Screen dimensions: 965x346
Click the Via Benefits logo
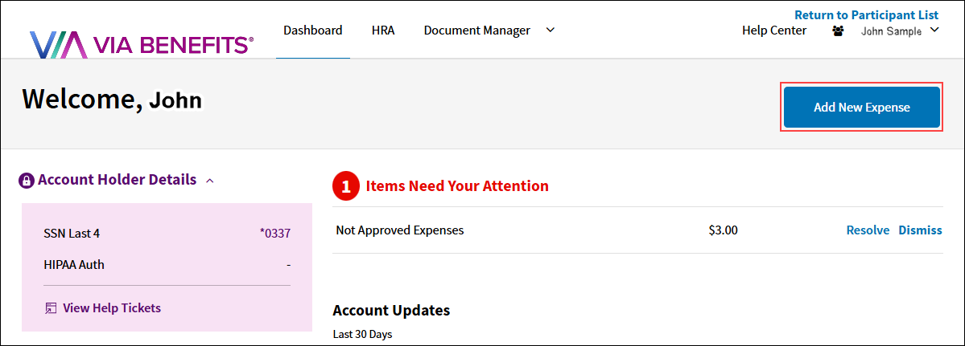point(141,44)
